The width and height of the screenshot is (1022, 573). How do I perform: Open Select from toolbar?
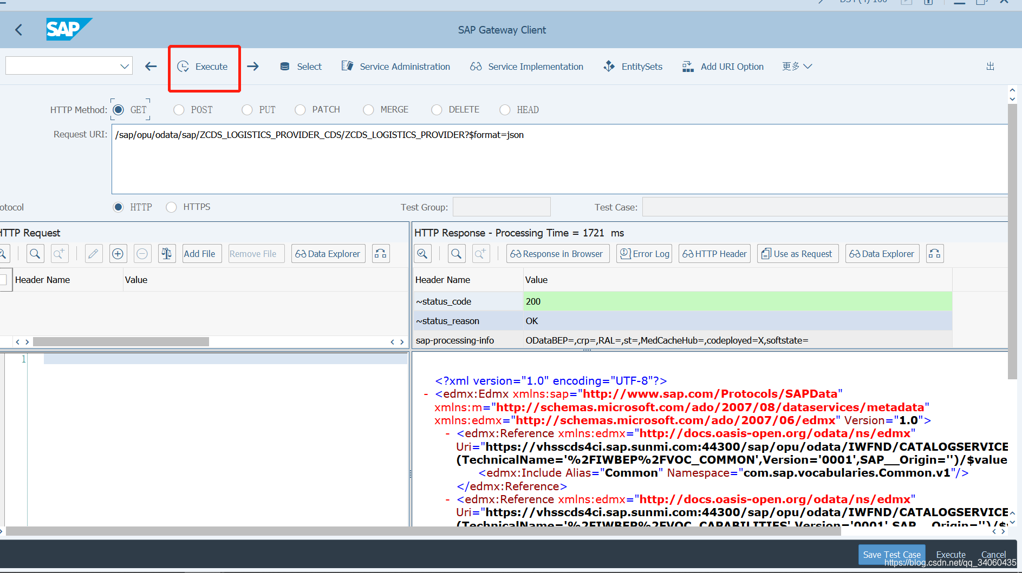click(x=301, y=67)
